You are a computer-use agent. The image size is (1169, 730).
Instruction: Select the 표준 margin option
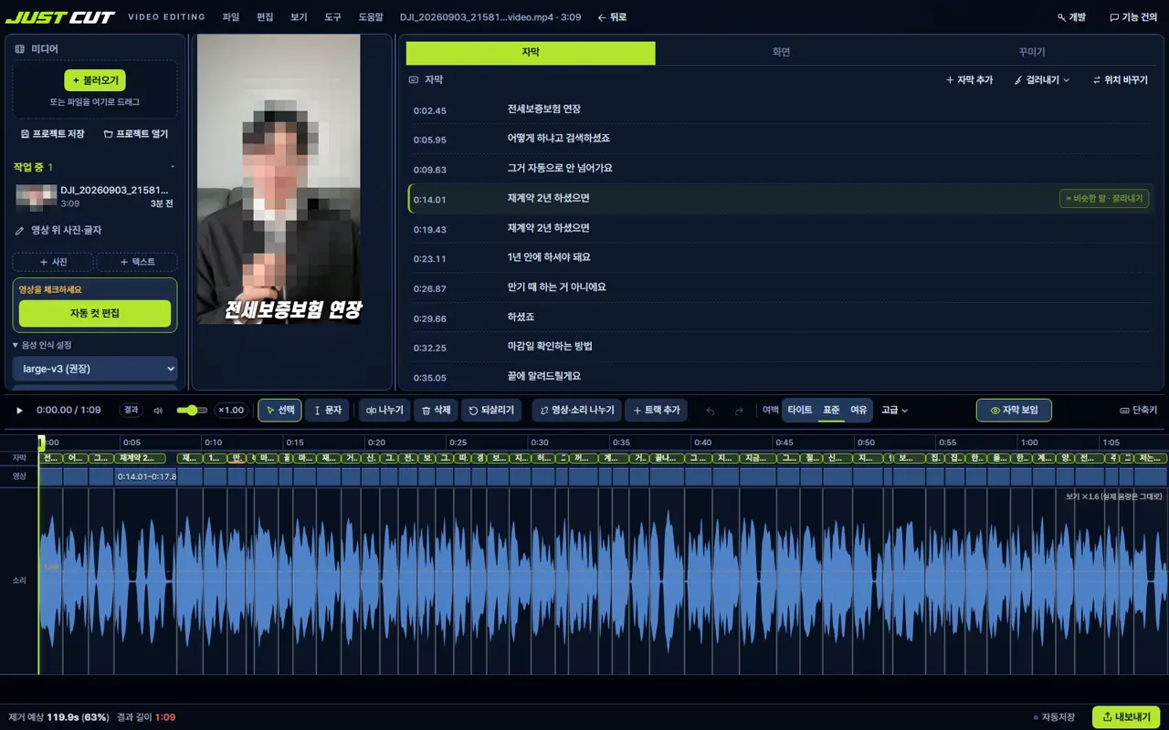click(831, 411)
